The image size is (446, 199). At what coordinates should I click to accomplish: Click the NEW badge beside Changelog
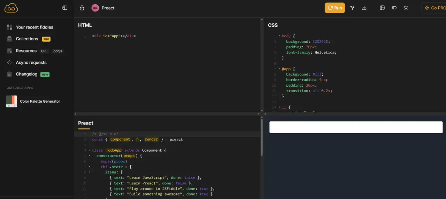[45, 74]
